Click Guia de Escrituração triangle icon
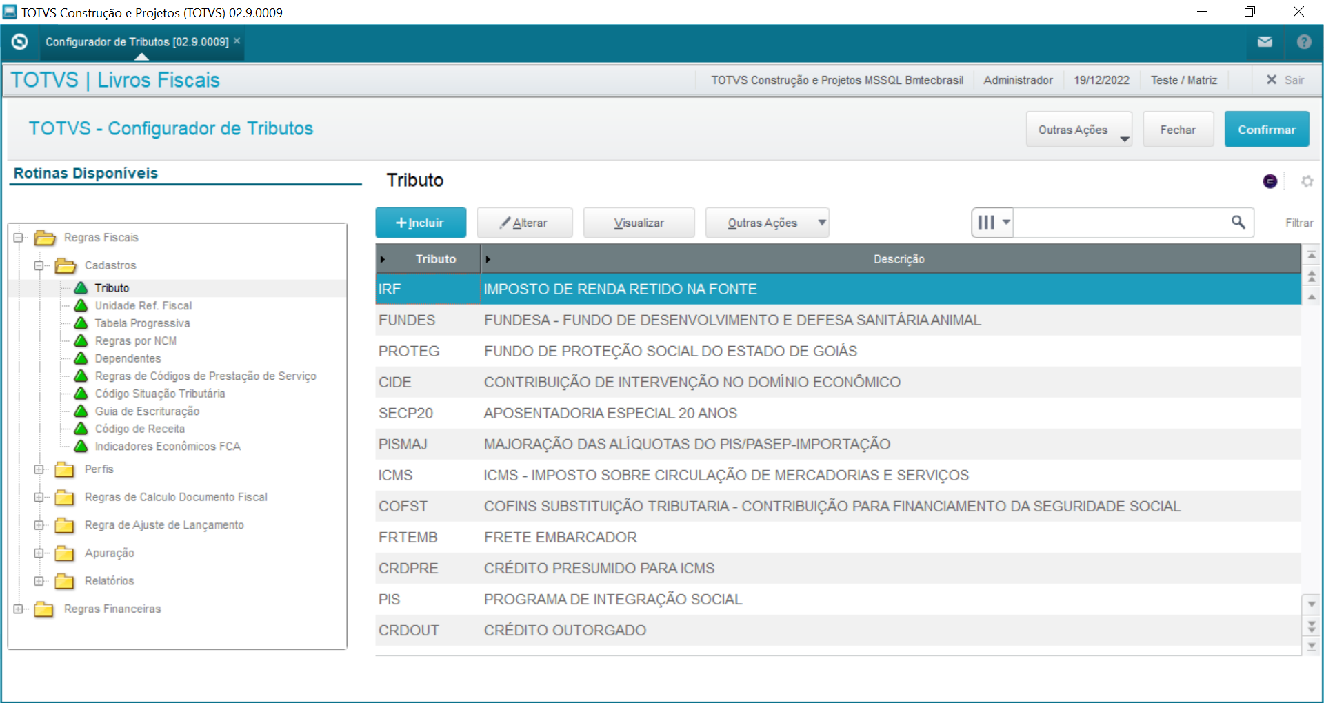 pos(81,411)
